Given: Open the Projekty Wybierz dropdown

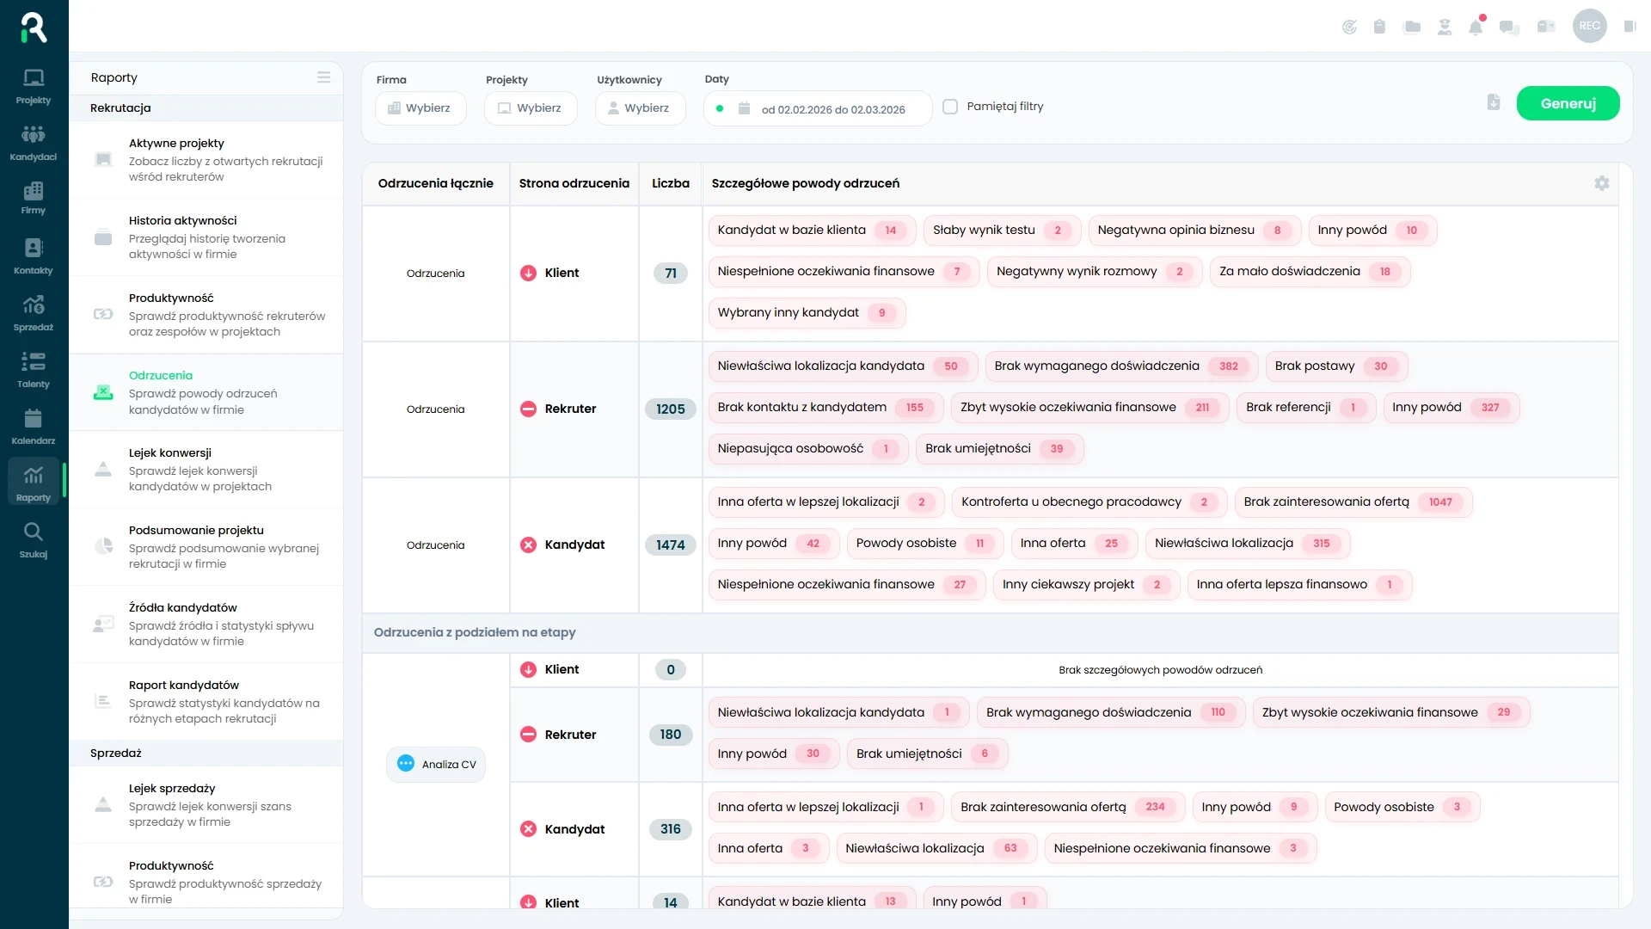Looking at the screenshot, I should click(531, 108).
